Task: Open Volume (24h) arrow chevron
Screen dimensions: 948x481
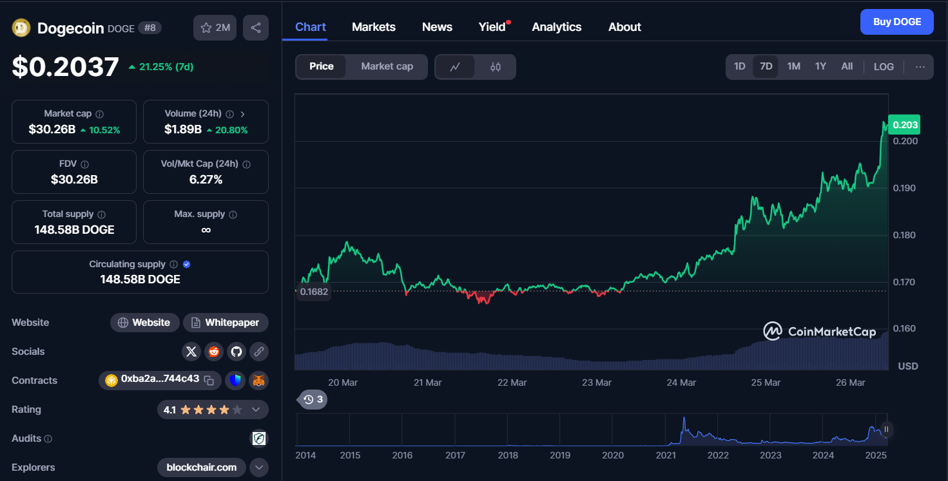Action: tap(243, 114)
